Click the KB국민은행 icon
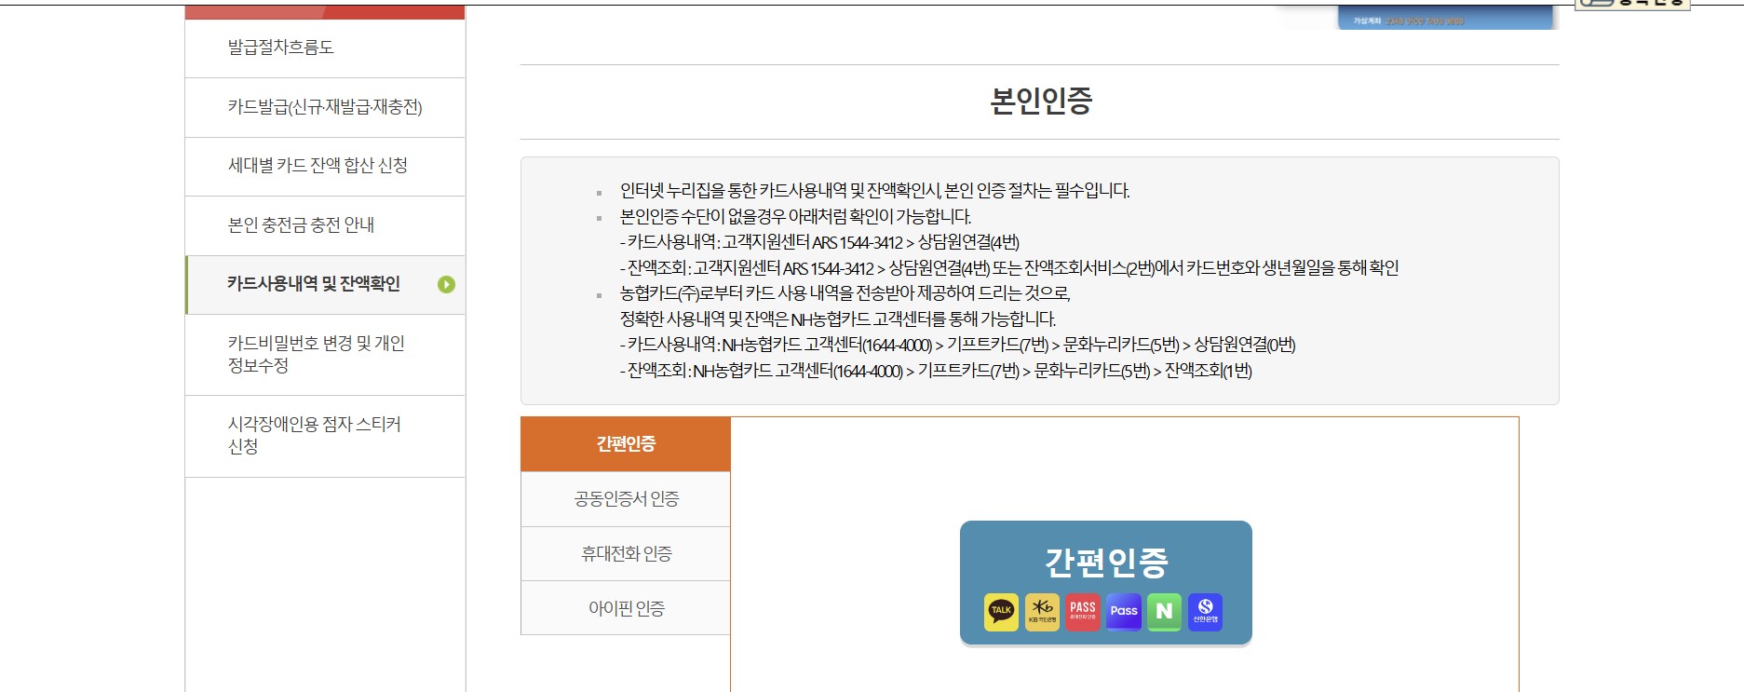Viewport: 1744px width, 692px height. click(1042, 612)
